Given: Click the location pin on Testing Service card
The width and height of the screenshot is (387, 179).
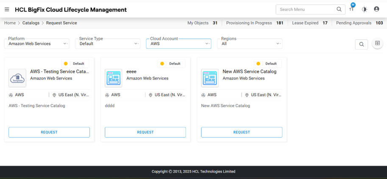Looking at the screenshot, I should [x=54, y=95].
